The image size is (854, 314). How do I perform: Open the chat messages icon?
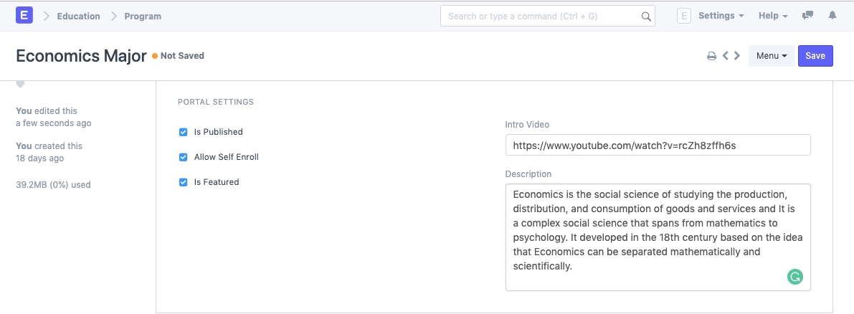808,16
